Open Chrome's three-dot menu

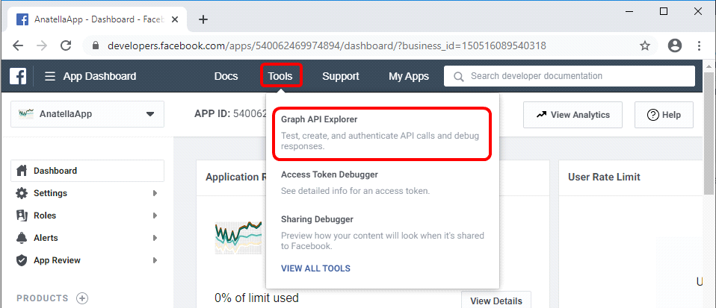point(699,45)
